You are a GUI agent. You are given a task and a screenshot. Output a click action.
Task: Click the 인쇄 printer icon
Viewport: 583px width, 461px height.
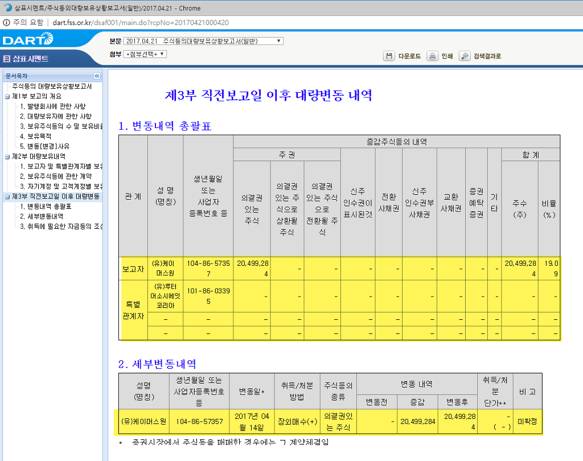tap(433, 56)
